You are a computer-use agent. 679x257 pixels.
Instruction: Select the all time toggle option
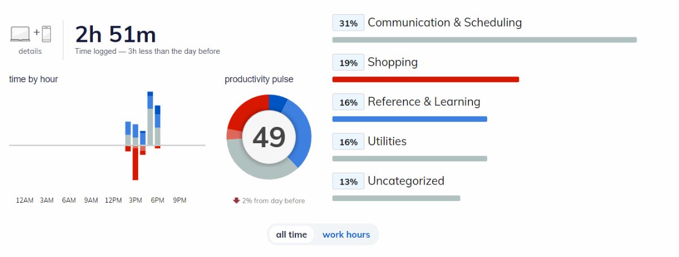click(x=291, y=234)
